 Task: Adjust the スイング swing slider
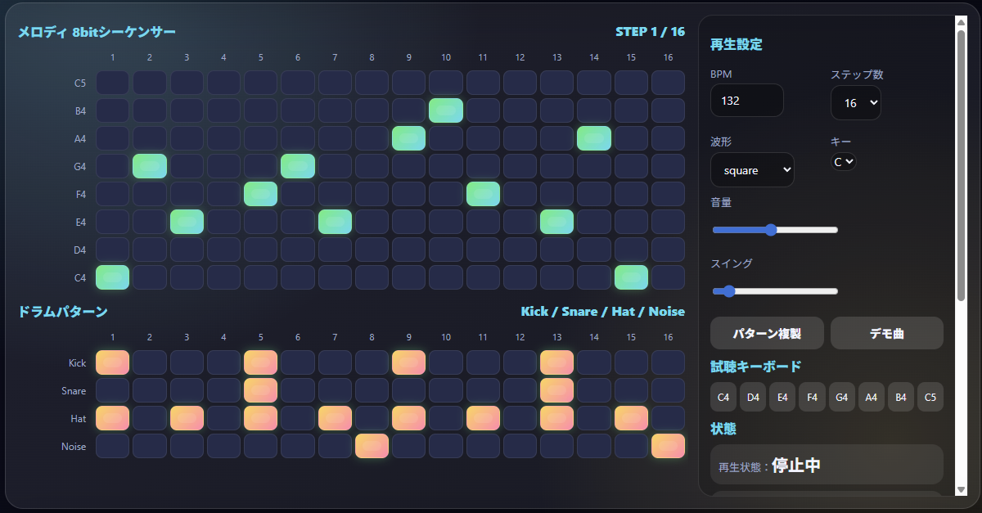(x=775, y=290)
